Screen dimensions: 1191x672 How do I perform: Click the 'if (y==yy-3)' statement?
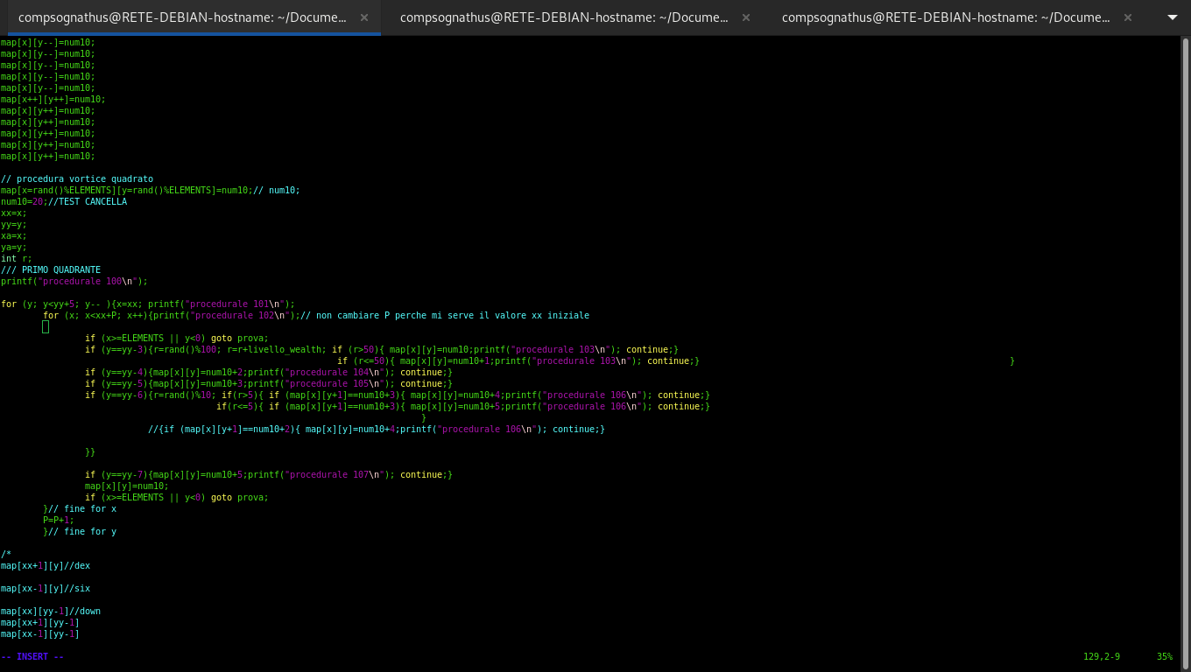382,349
